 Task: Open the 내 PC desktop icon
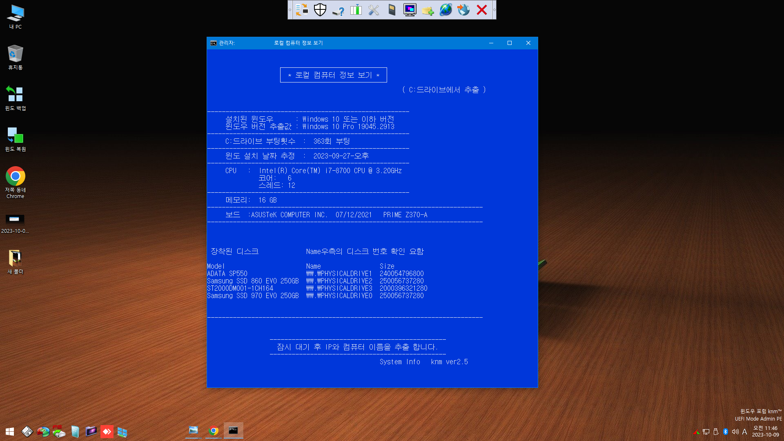pos(16,17)
